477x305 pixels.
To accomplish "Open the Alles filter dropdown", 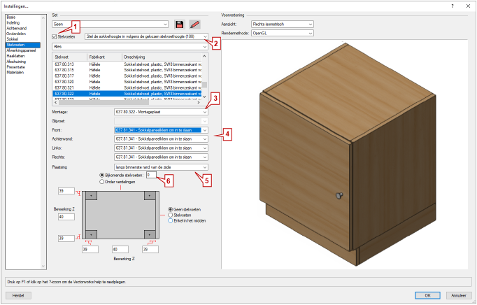I will click(x=130, y=47).
